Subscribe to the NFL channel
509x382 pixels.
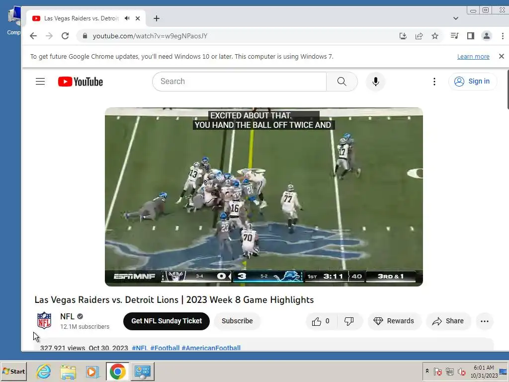click(x=237, y=321)
